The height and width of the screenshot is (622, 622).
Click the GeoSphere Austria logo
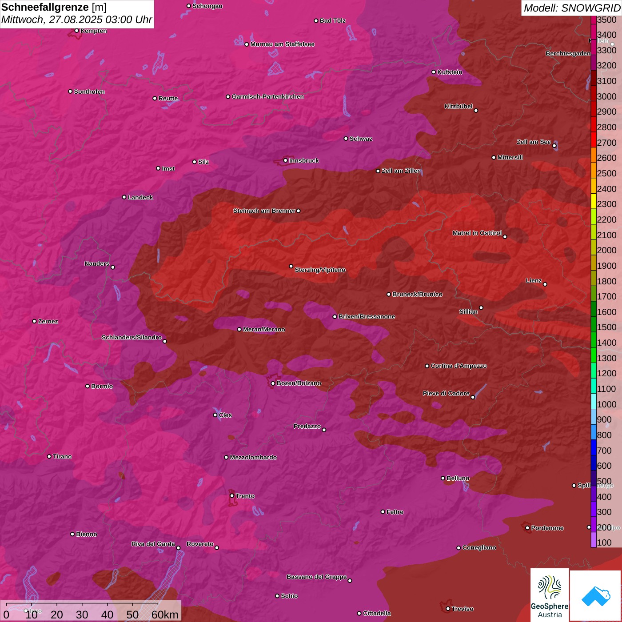[550, 595]
